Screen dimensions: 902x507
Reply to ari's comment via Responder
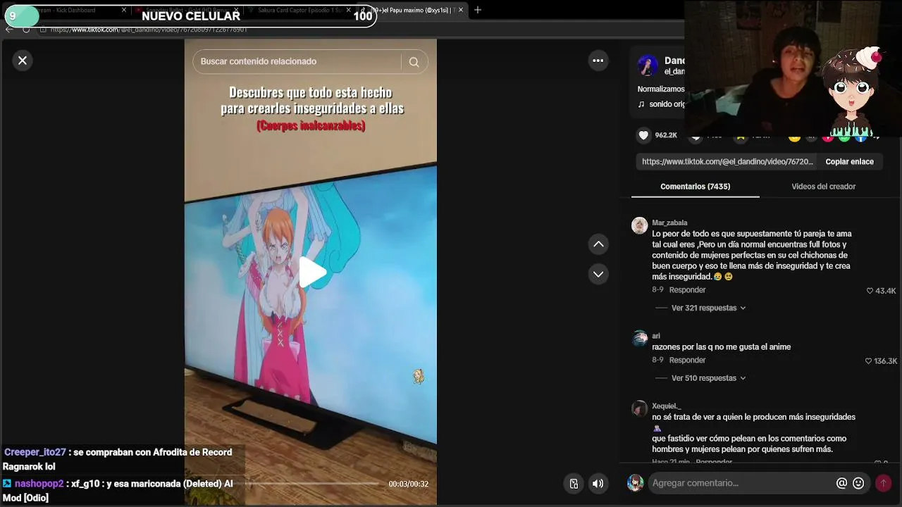point(687,360)
